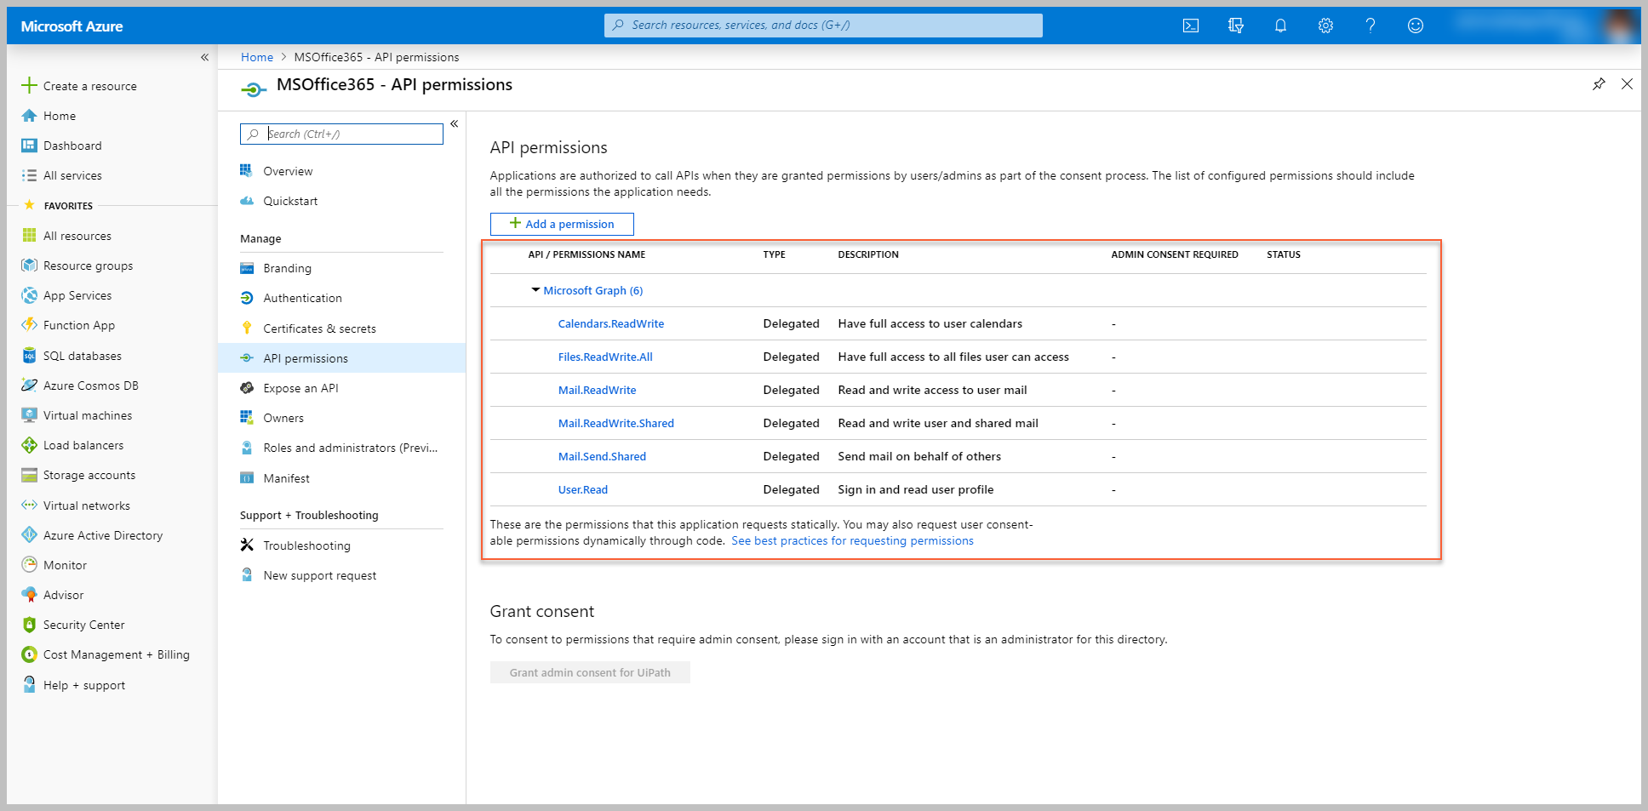The image size is (1648, 811).
Task: Open the Mail.Send.Shared permission
Action: click(602, 456)
